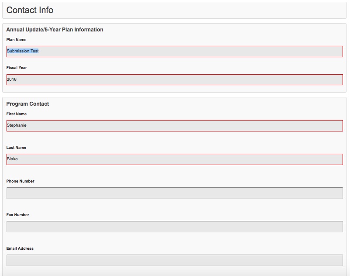Image resolution: width=350 pixels, height=276 pixels.
Task: Click the 'Annual Update/5-Year Plan Information' heading
Action: 55,30
